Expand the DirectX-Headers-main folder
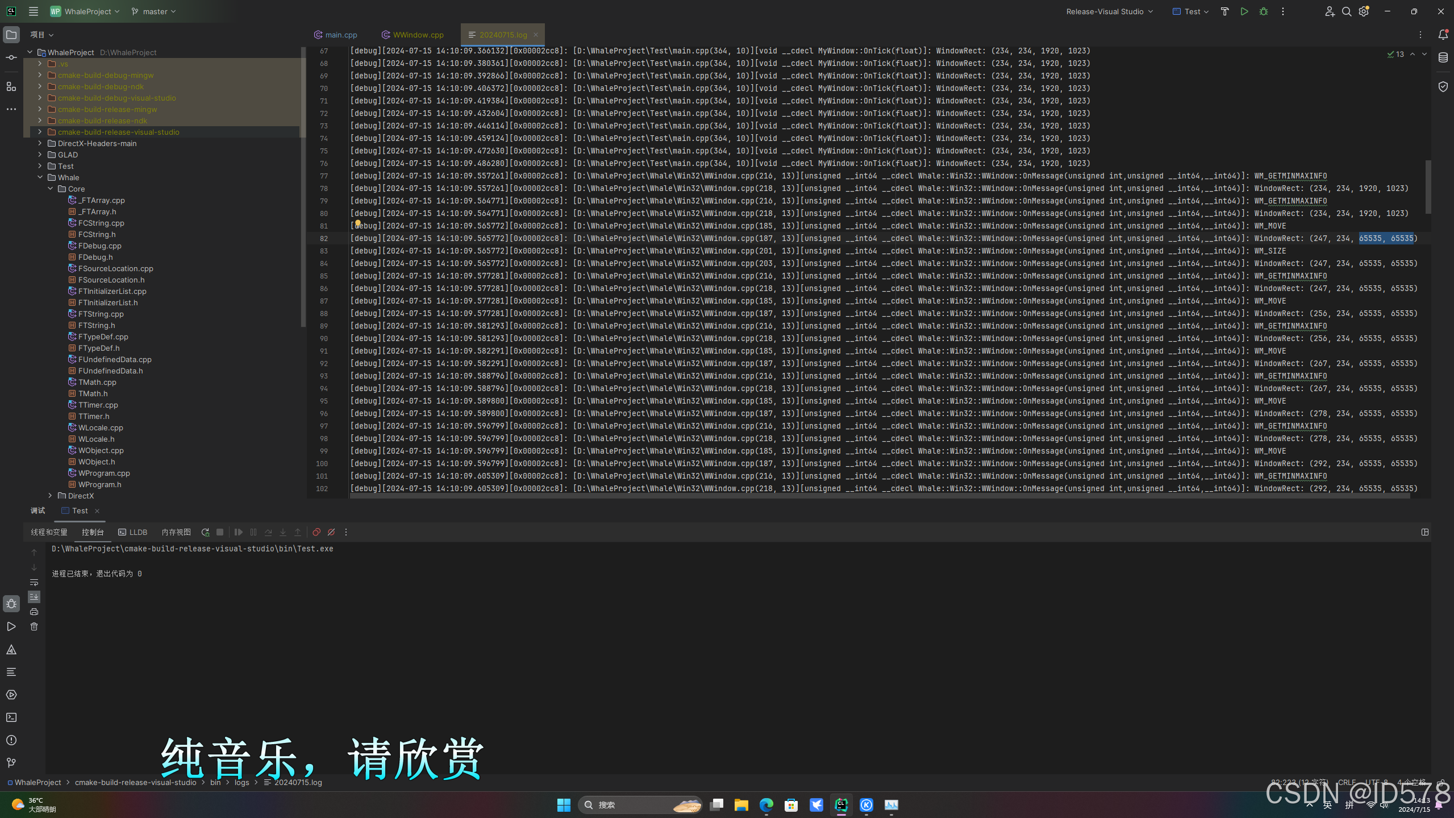Image resolution: width=1454 pixels, height=818 pixels. (40, 143)
